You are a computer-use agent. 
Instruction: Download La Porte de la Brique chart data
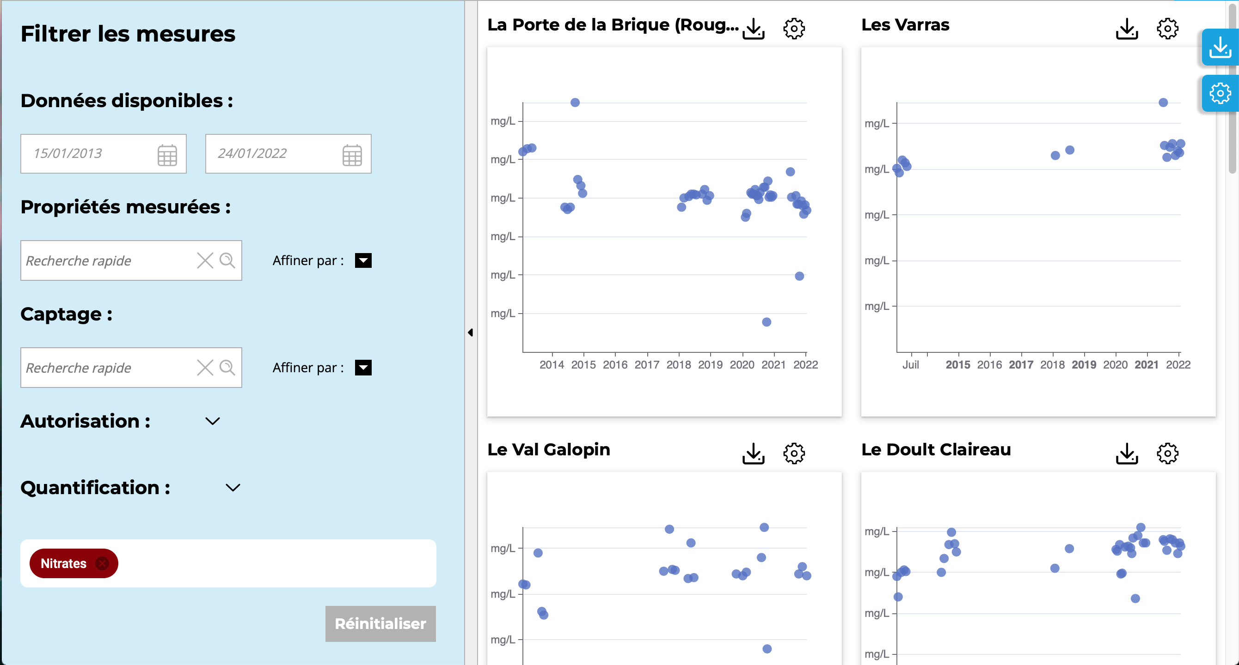[x=753, y=29]
